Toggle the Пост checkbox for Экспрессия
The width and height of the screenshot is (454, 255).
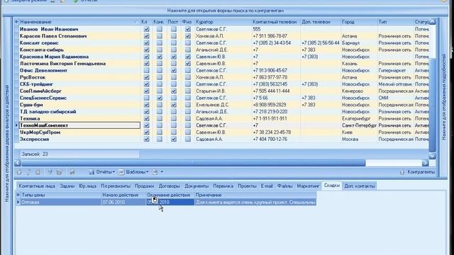click(x=173, y=139)
